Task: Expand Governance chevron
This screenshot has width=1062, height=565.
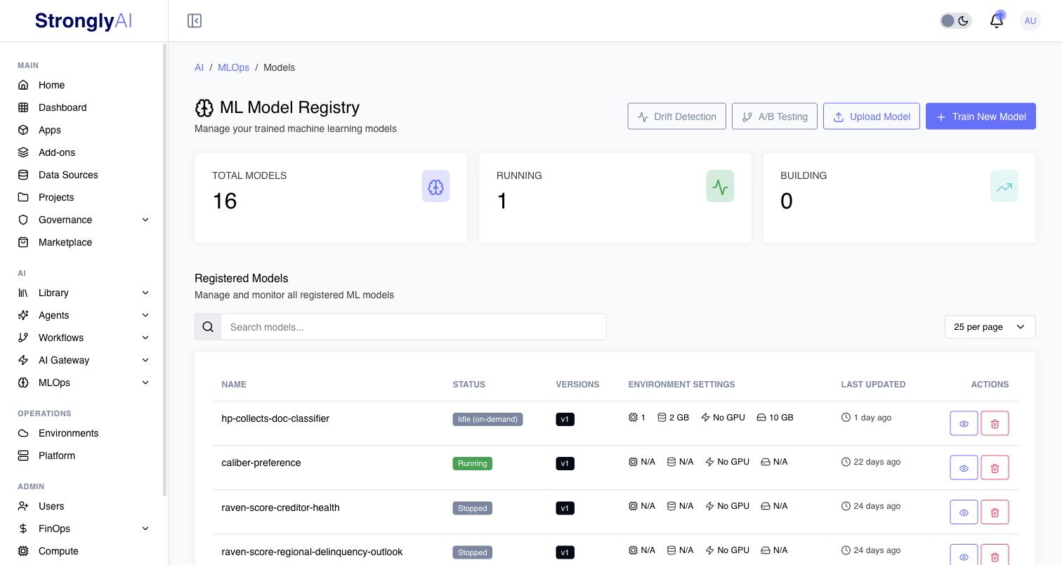Action: pyautogui.click(x=145, y=220)
